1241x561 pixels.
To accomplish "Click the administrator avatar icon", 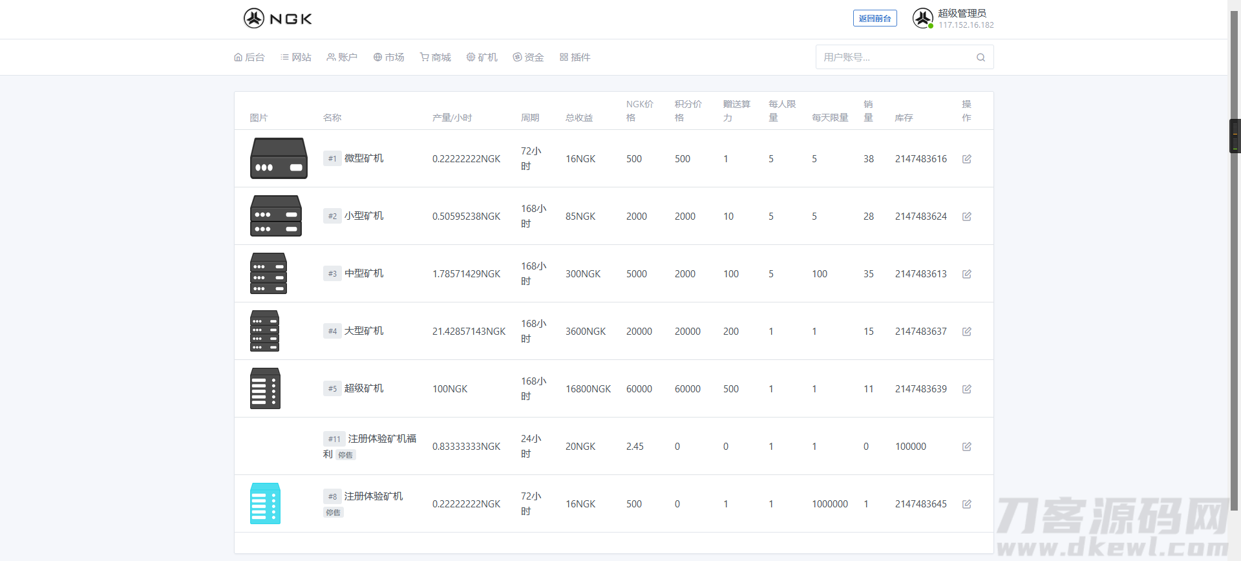I will point(922,18).
